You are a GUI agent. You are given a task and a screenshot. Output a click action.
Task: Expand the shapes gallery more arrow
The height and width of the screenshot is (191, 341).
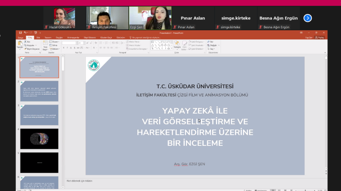172,48
